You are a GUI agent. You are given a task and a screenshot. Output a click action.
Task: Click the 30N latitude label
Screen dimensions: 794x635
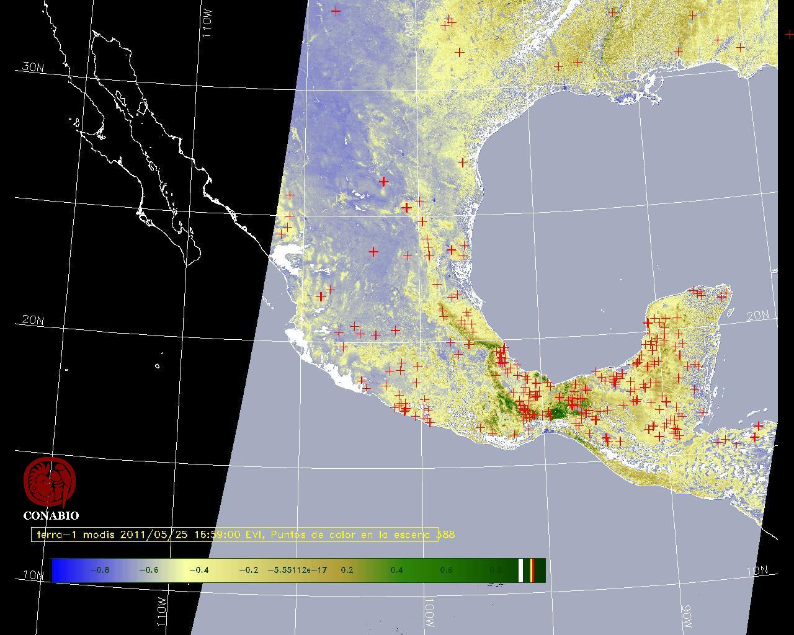[33, 67]
